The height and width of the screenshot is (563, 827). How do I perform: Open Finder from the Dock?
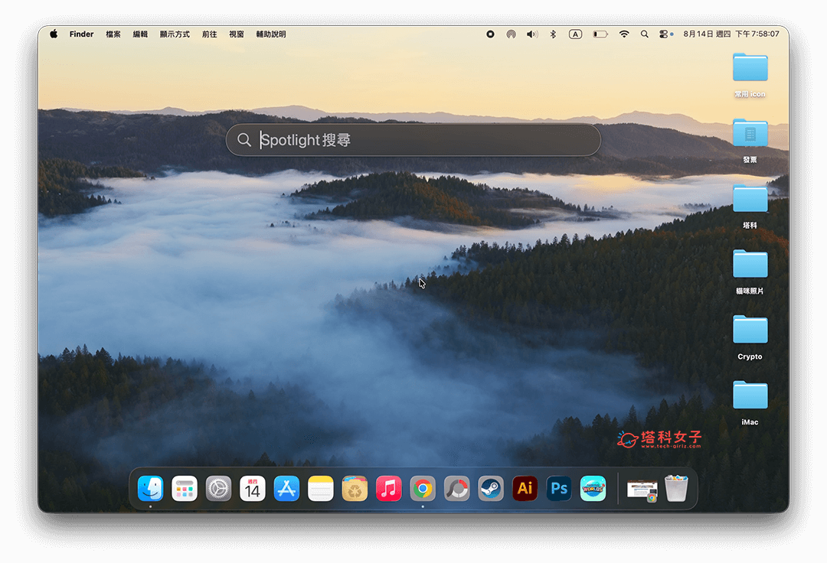[x=150, y=488]
